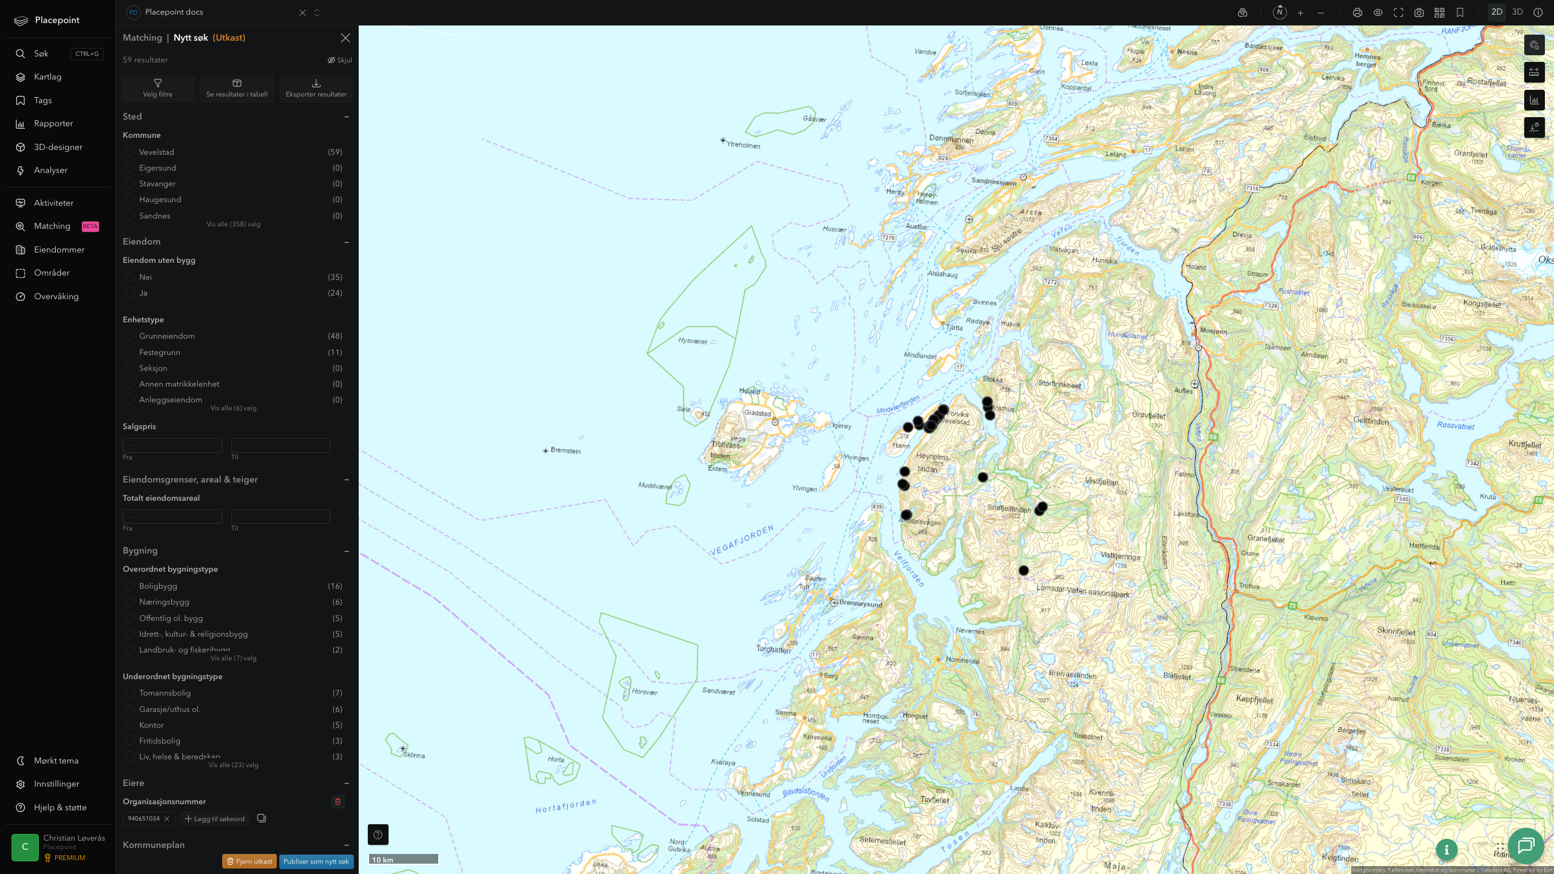
Task: Click Publiser som nytt søk
Action: pyautogui.click(x=316, y=862)
